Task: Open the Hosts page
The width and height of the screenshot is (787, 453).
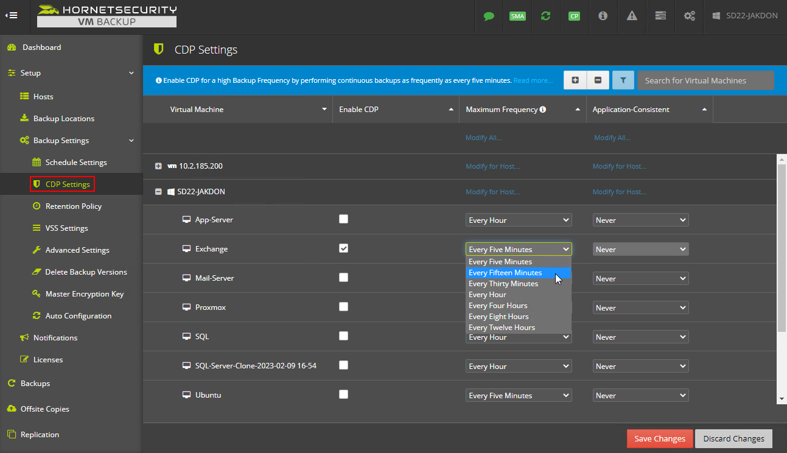Action: pyautogui.click(x=43, y=97)
